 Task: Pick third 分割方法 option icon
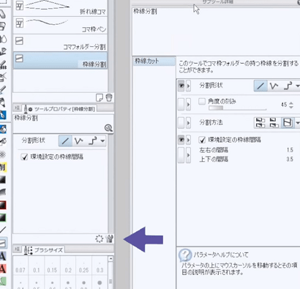(x=288, y=123)
